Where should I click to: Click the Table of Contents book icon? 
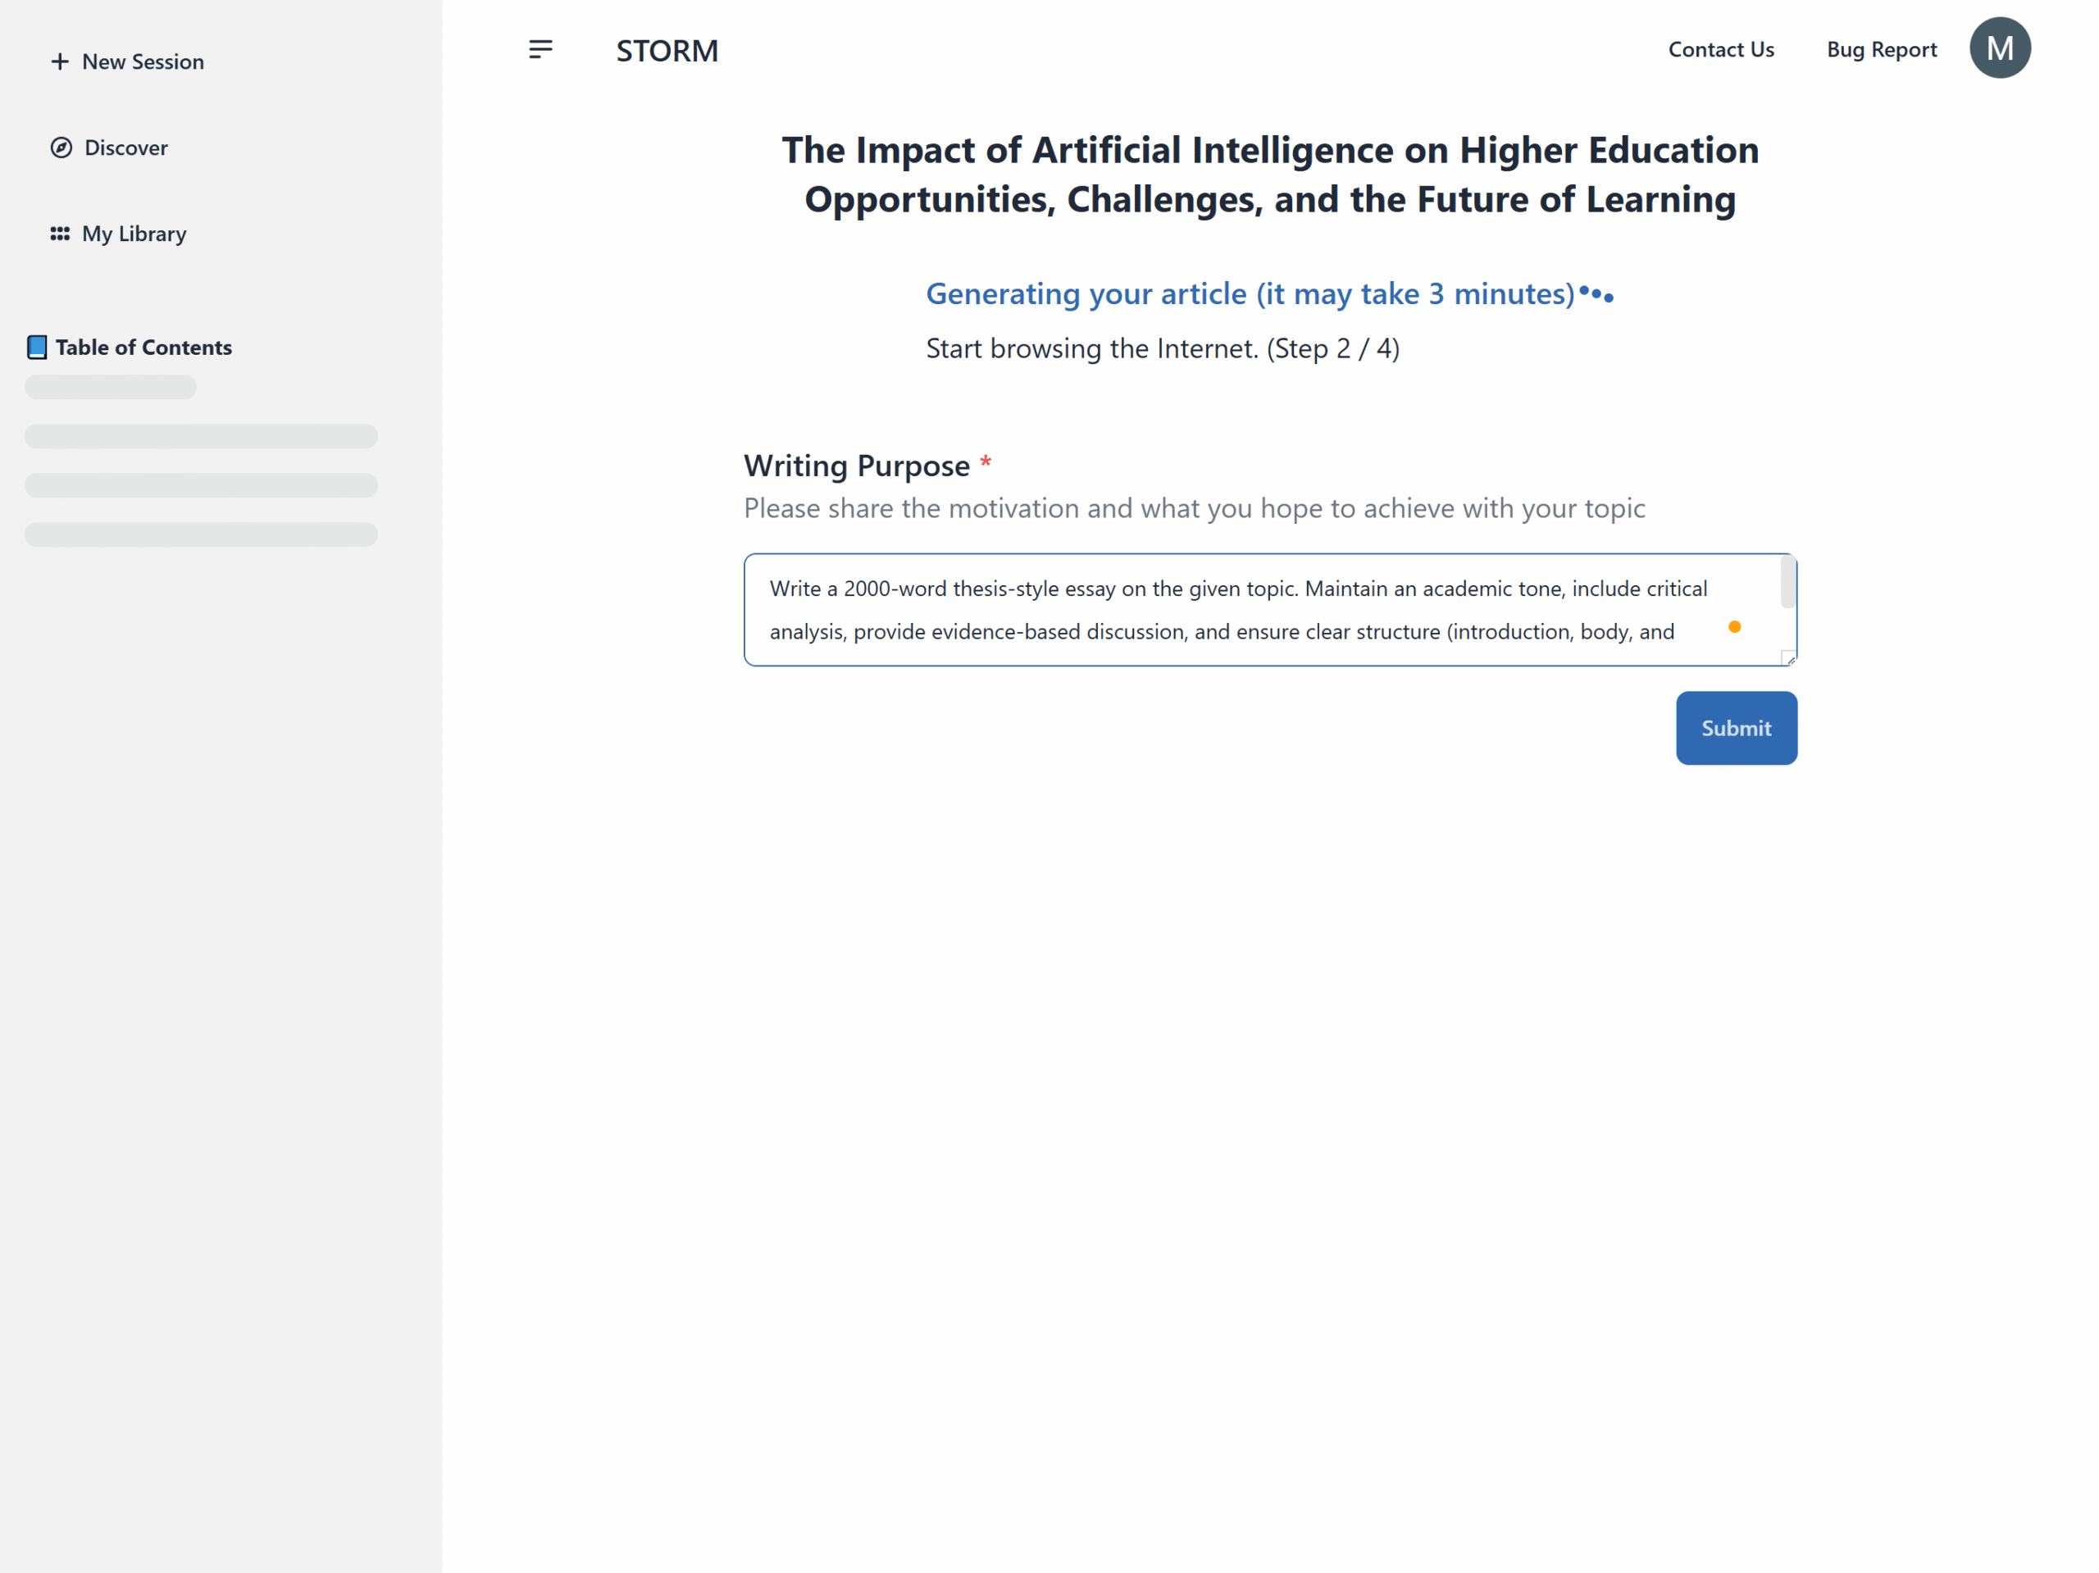[x=37, y=348]
